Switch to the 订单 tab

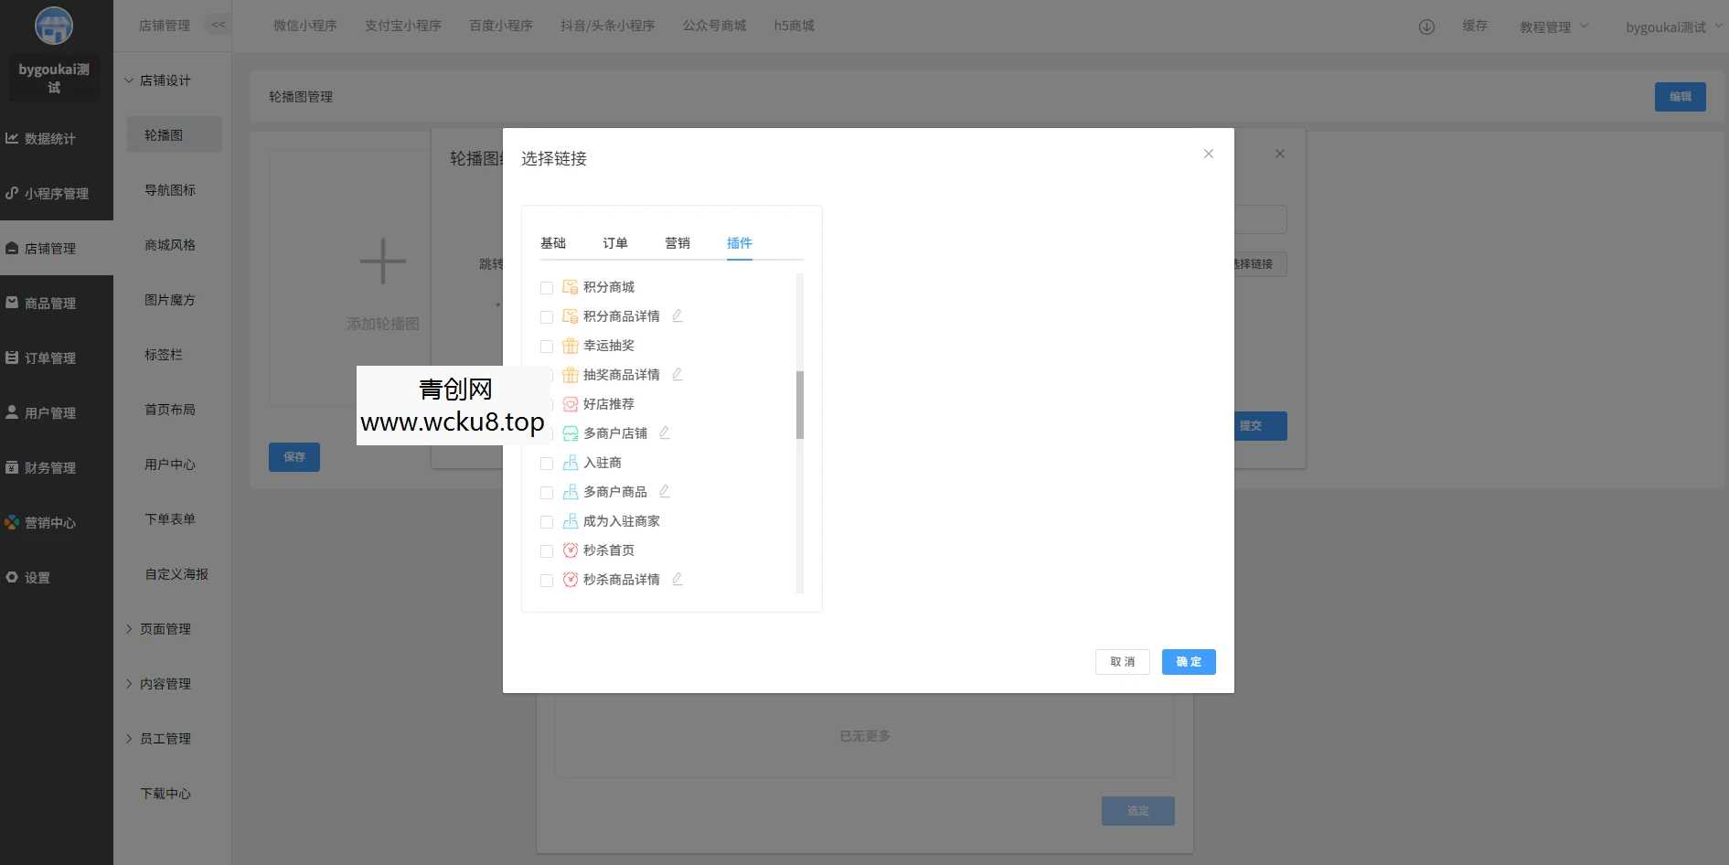[x=614, y=242]
